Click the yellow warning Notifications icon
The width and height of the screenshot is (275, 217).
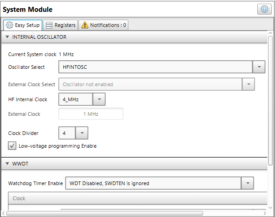click(85, 25)
